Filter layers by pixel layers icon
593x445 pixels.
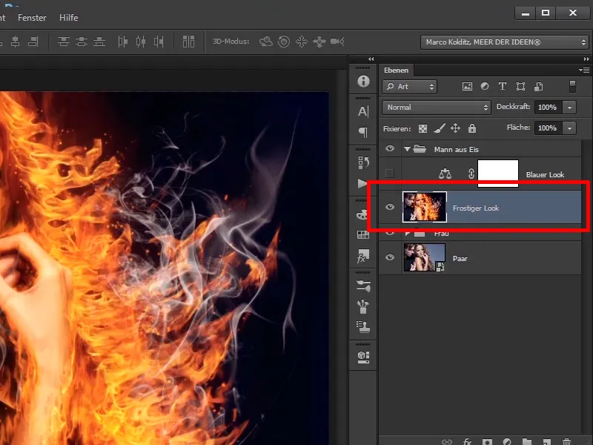[x=467, y=87]
